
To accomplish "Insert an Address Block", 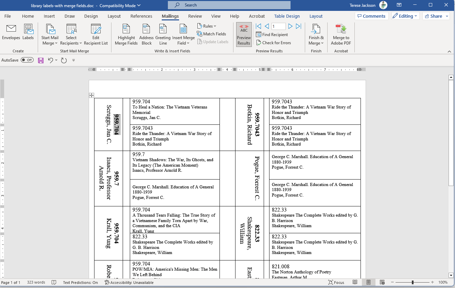I will tap(146, 35).
